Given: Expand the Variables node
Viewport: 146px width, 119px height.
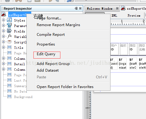Looking at the screenshot, I should [3, 36].
